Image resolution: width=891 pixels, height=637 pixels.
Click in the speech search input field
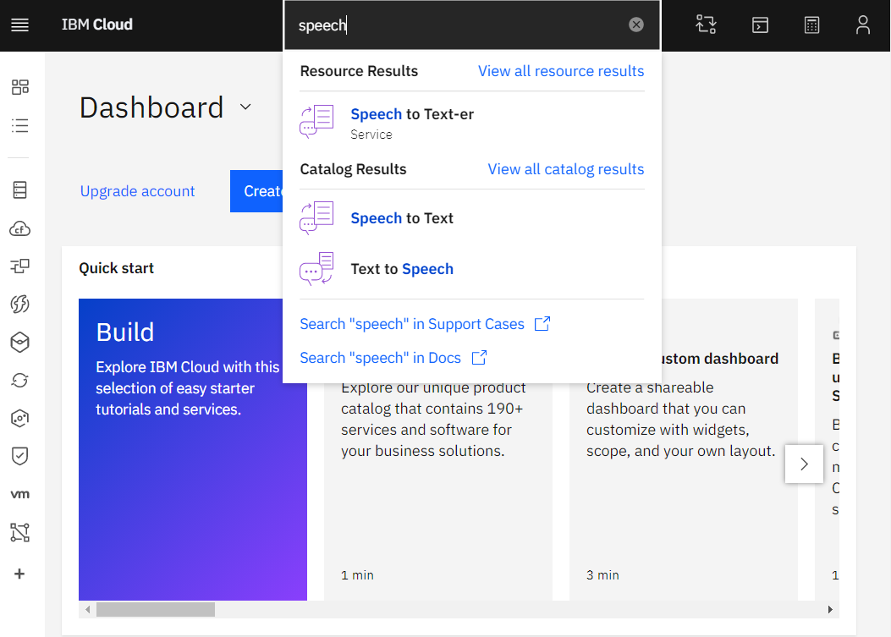pyautogui.click(x=457, y=25)
